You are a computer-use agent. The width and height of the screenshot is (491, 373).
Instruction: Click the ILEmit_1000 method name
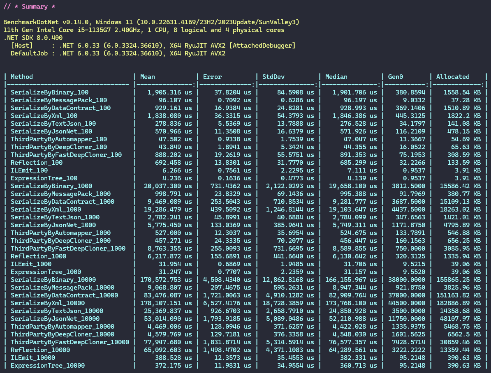click(x=31, y=264)
